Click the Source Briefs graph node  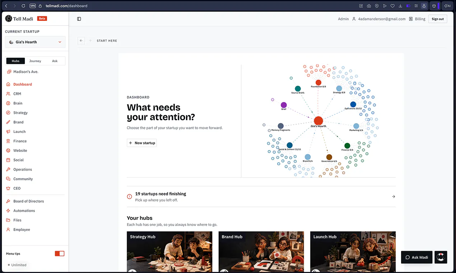tap(298, 89)
